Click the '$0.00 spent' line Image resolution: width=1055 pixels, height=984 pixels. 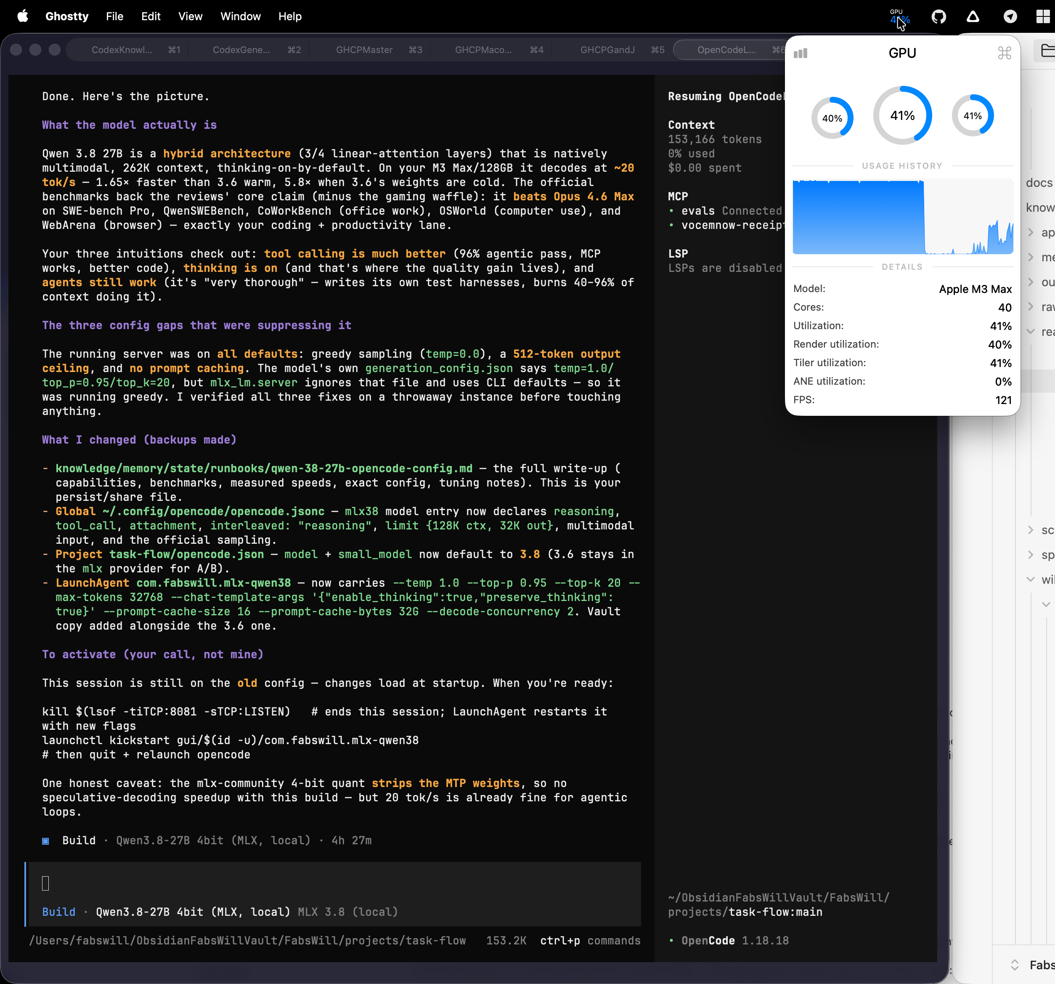pos(705,168)
